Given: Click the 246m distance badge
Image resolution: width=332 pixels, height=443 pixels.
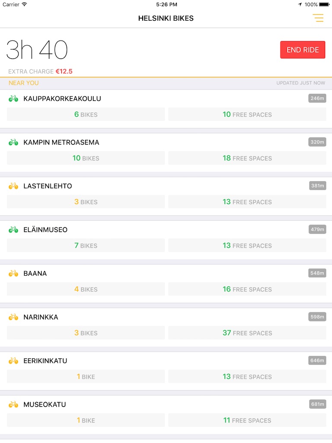Looking at the screenshot, I should click(317, 99).
